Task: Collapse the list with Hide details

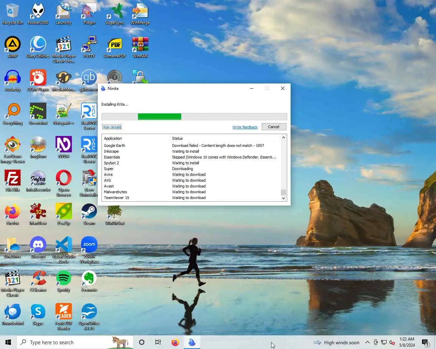Action: point(112,127)
